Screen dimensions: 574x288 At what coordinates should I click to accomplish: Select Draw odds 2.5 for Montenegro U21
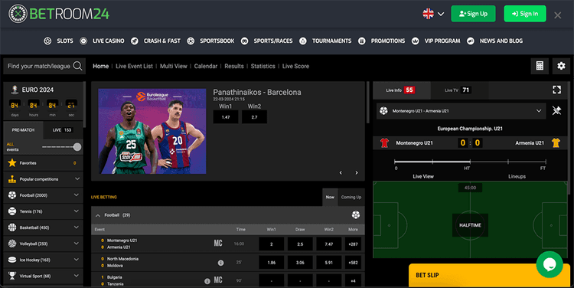pyautogui.click(x=300, y=244)
